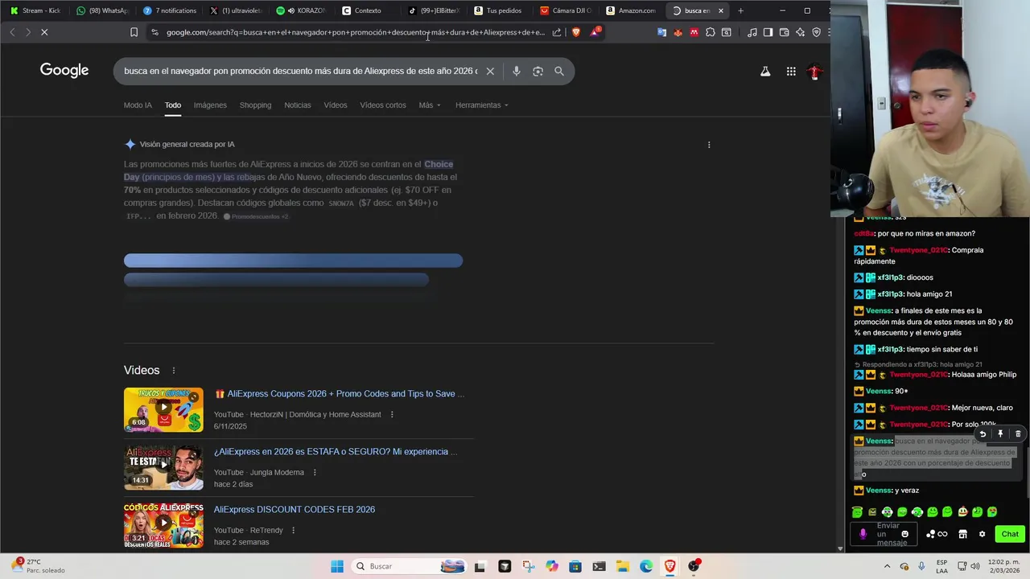Delete the highlighted Veenss chat message
Image resolution: width=1030 pixels, height=579 pixels.
[1018, 434]
